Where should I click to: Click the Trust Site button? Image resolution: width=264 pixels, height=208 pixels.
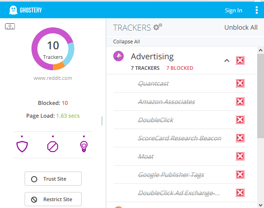click(x=53, y=179)
